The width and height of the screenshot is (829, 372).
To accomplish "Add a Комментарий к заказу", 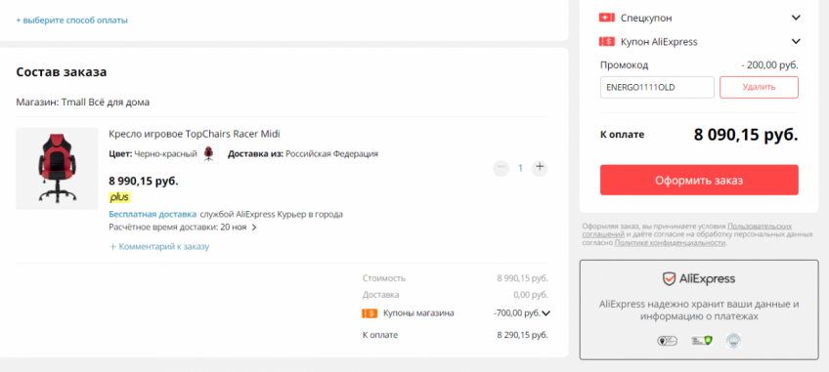I will pos(159,247).
